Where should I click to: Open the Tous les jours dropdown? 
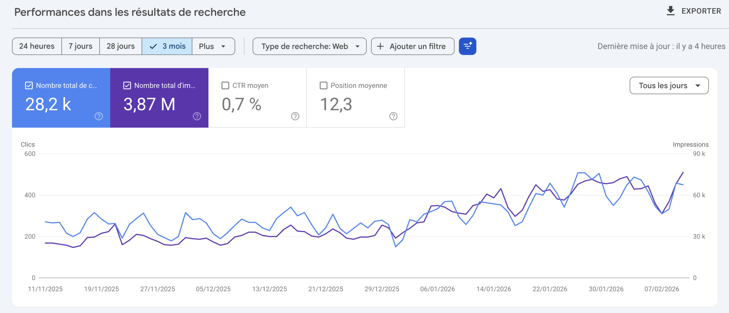(669, 85)
